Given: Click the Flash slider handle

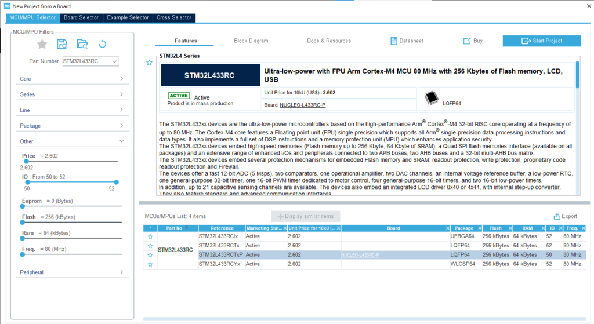Looking at the screenshot, I should [23, 223].
